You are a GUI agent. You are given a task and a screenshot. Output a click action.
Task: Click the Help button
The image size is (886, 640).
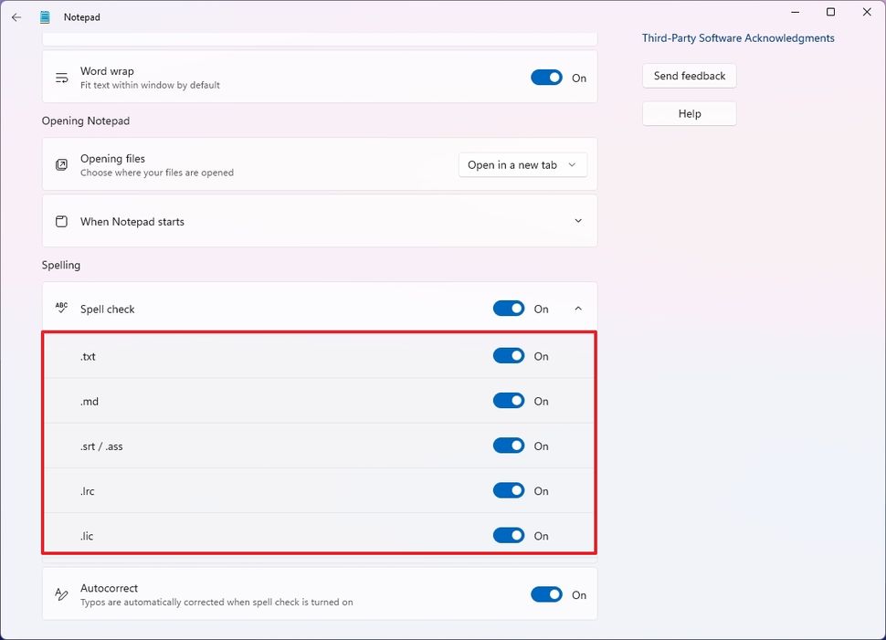click(x=689, y=113)
